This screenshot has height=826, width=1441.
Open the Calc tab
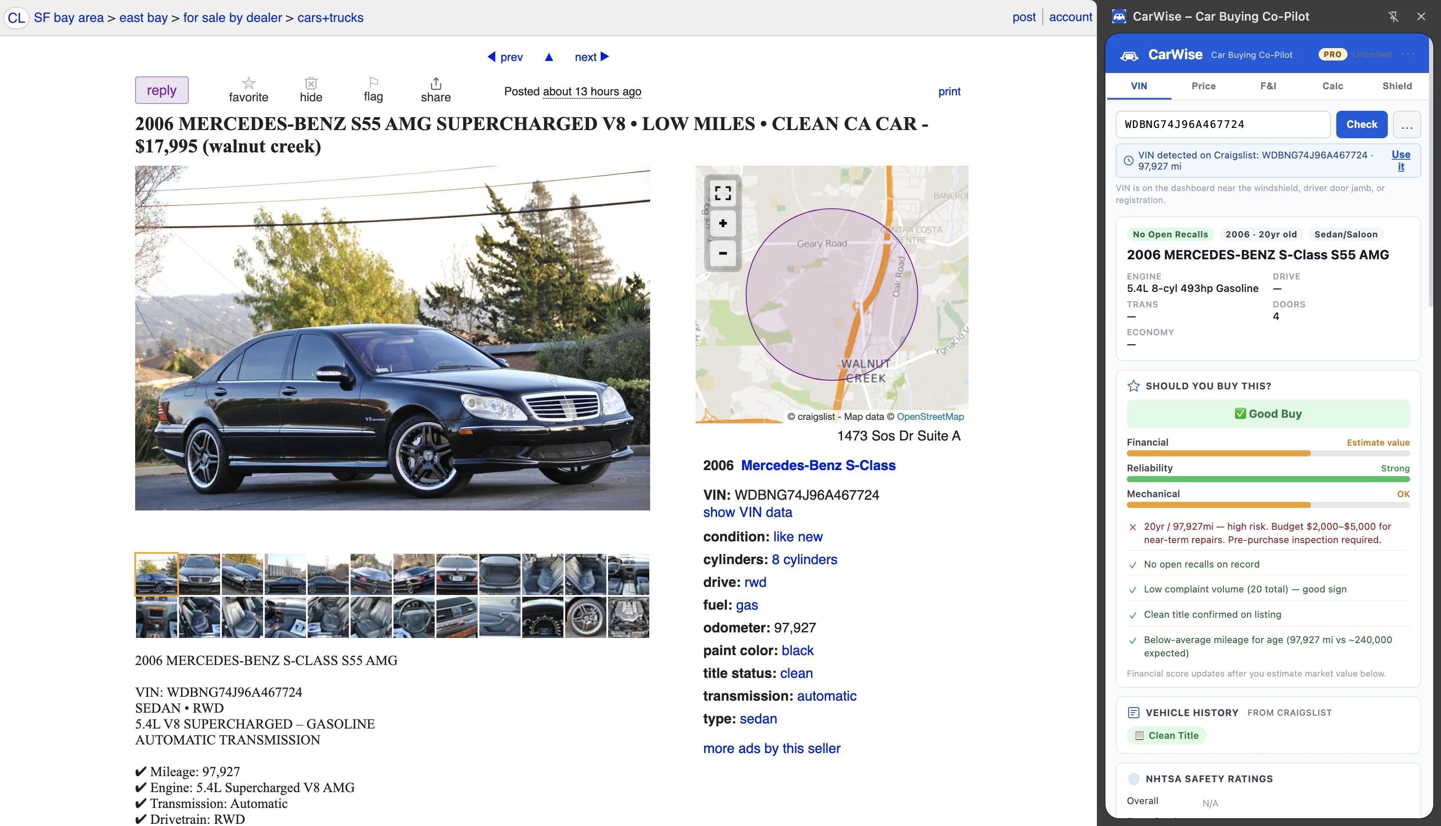click(x=1332, y=86)
